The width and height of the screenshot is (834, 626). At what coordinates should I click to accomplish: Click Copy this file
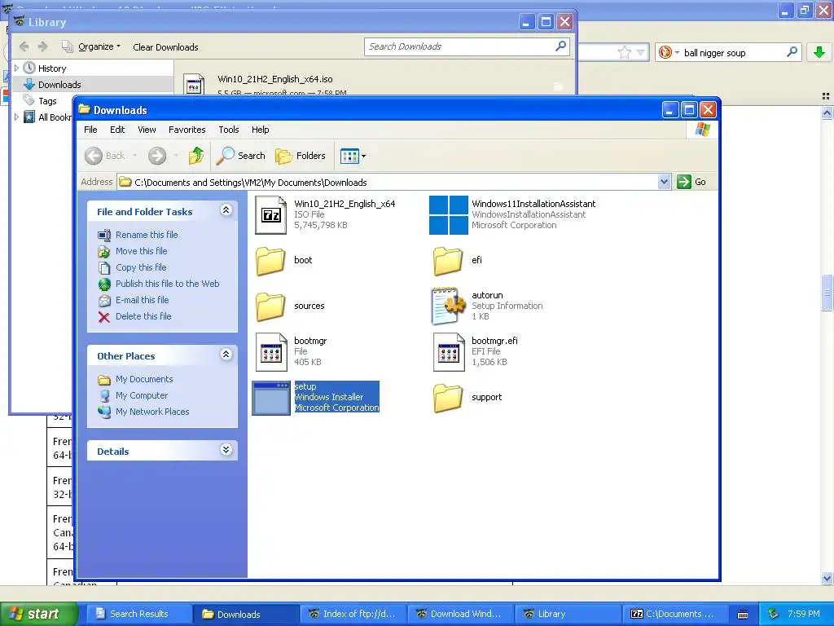pyautogui.click(x=141, y=267)
